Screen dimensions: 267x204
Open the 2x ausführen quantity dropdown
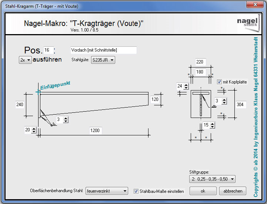(x=25, y=60)
